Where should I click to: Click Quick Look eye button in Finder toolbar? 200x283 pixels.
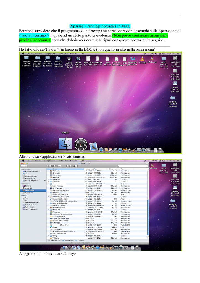69,166
